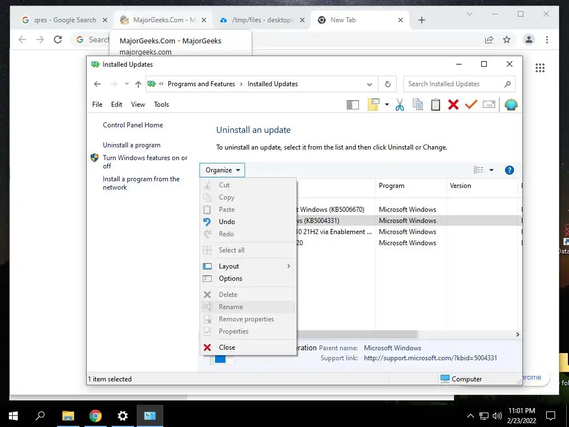569x427 pixels.
Task: Click the red X Delete toolbar icon
Action: click(x=453, y=105)
